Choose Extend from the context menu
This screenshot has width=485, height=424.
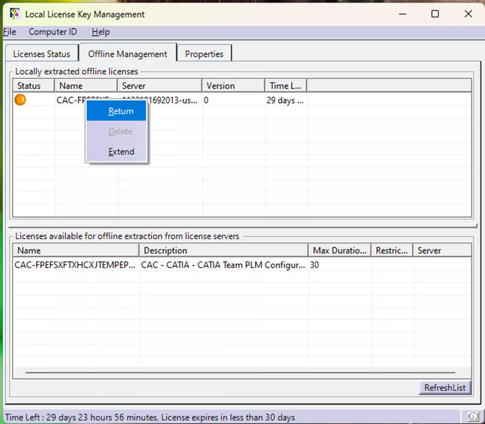coord(121,151)
